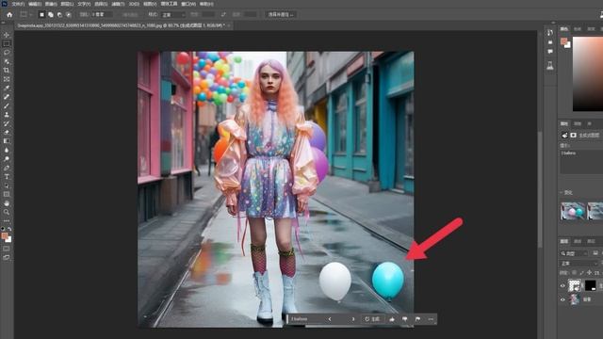Go to Home screen icon
The image size is (603, 339).
9,15
